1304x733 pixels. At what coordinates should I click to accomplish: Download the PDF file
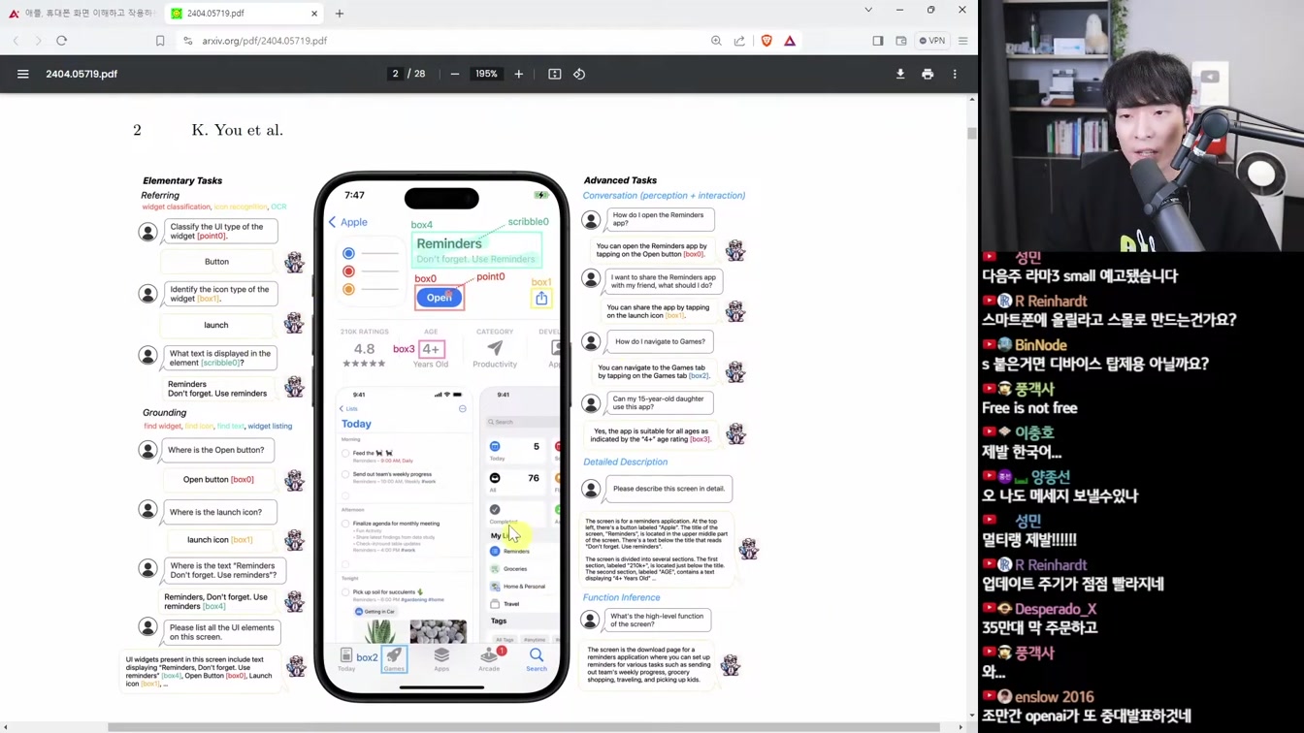pos(900,74)
